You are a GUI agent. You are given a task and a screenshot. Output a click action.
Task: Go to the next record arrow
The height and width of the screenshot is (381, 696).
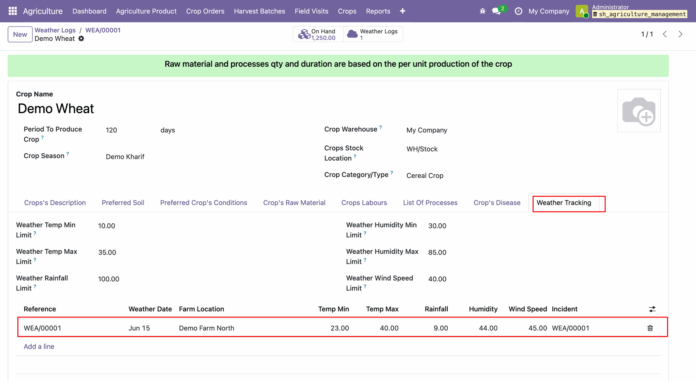coord(680,34)
